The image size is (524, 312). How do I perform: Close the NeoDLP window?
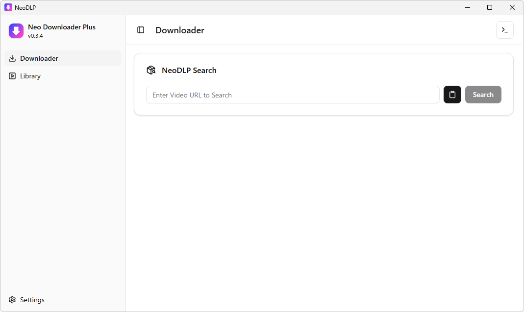point(512,7)
